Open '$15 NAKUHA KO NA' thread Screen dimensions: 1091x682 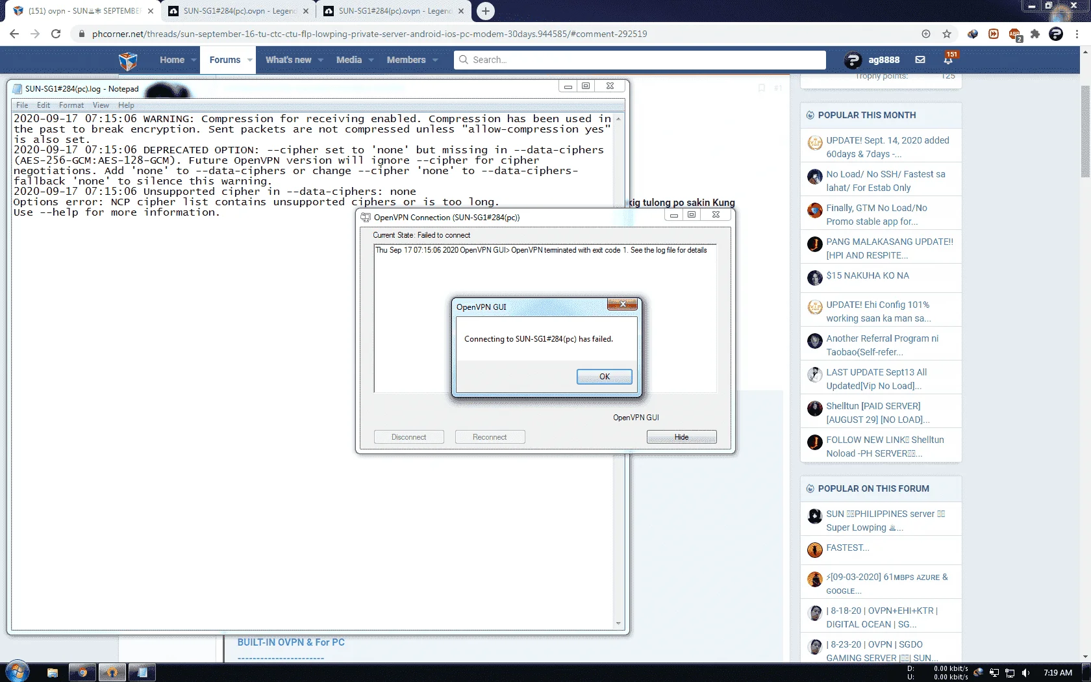[867, 275]
